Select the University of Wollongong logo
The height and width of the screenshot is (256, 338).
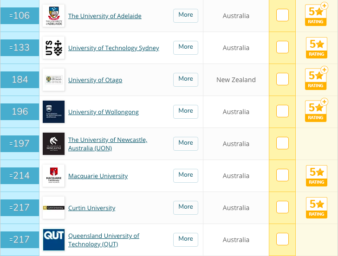click(x=54, y=112)
